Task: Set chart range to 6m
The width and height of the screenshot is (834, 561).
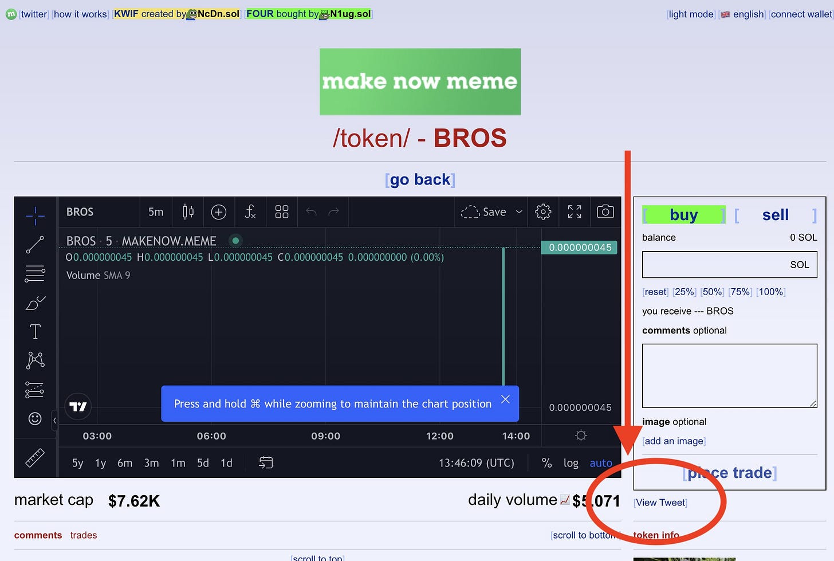Action: coord(125,463)
